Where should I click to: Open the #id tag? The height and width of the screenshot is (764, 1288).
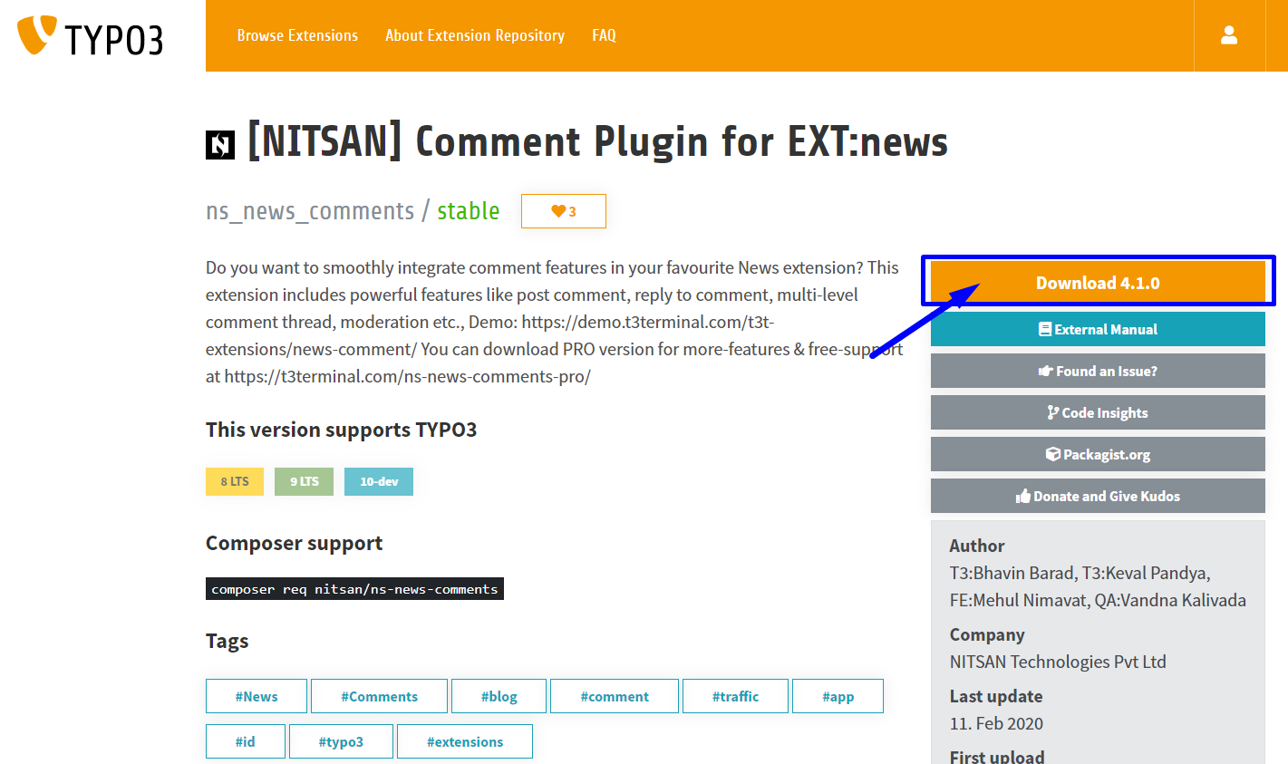point(246,741)
